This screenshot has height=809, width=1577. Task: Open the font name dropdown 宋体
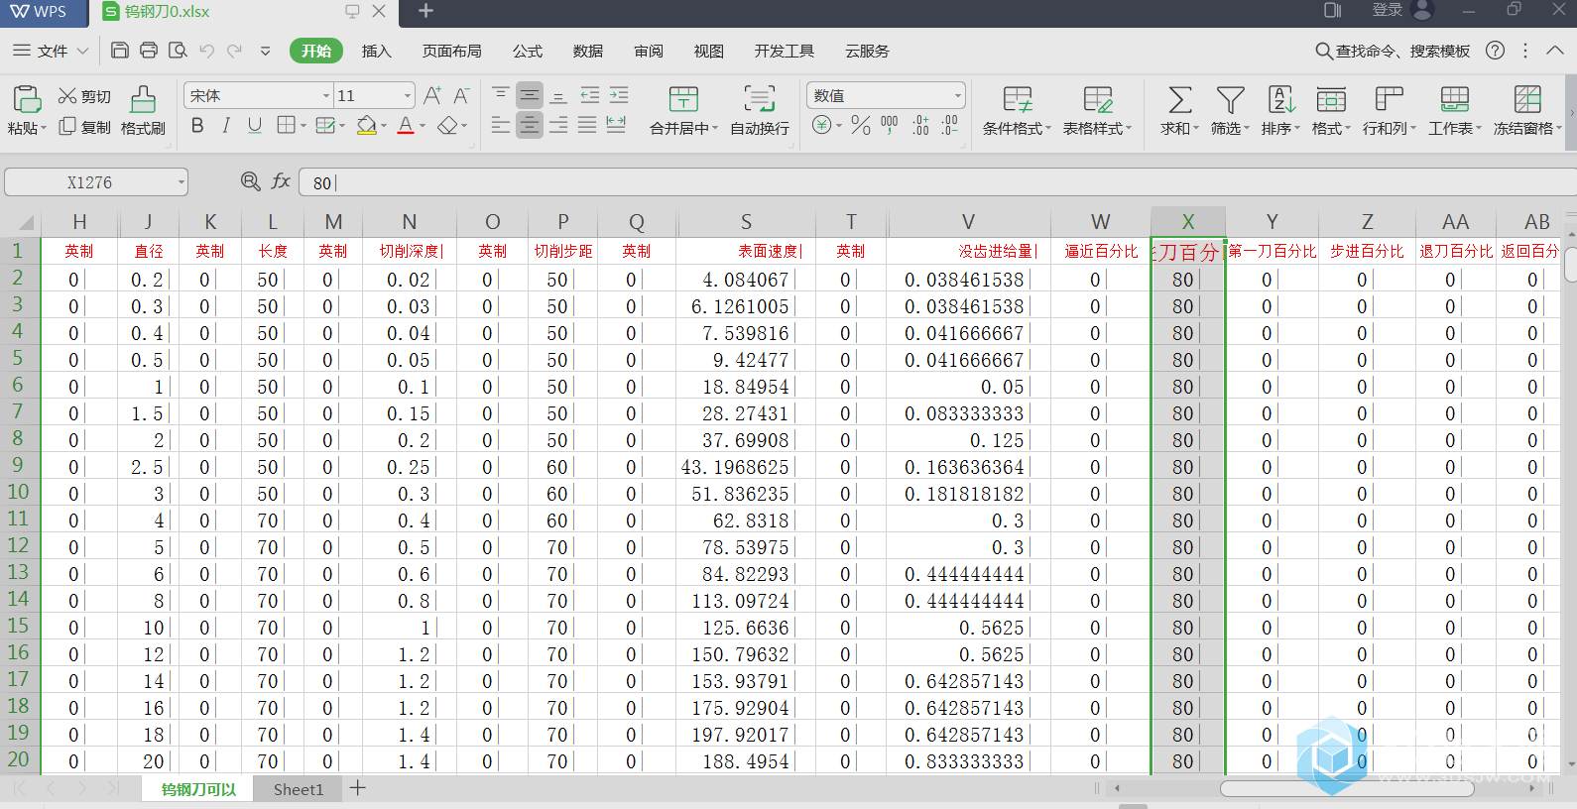(326, 96)
